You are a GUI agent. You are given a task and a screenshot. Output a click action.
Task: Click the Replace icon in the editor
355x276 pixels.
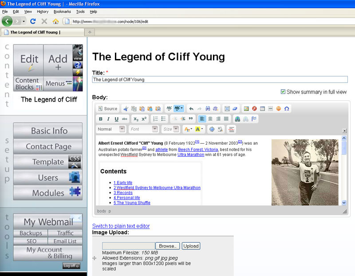pos(216,109)
